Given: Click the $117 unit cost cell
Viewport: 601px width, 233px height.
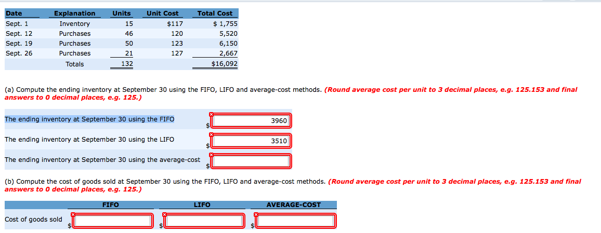Looking at the screenshot, I should point(175,24).
